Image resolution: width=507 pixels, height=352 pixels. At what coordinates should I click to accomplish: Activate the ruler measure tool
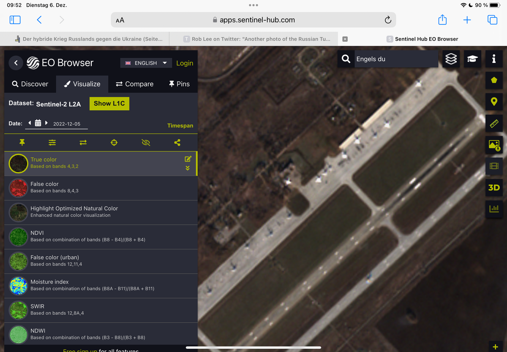pyautogui.click(x=494, y=123)
